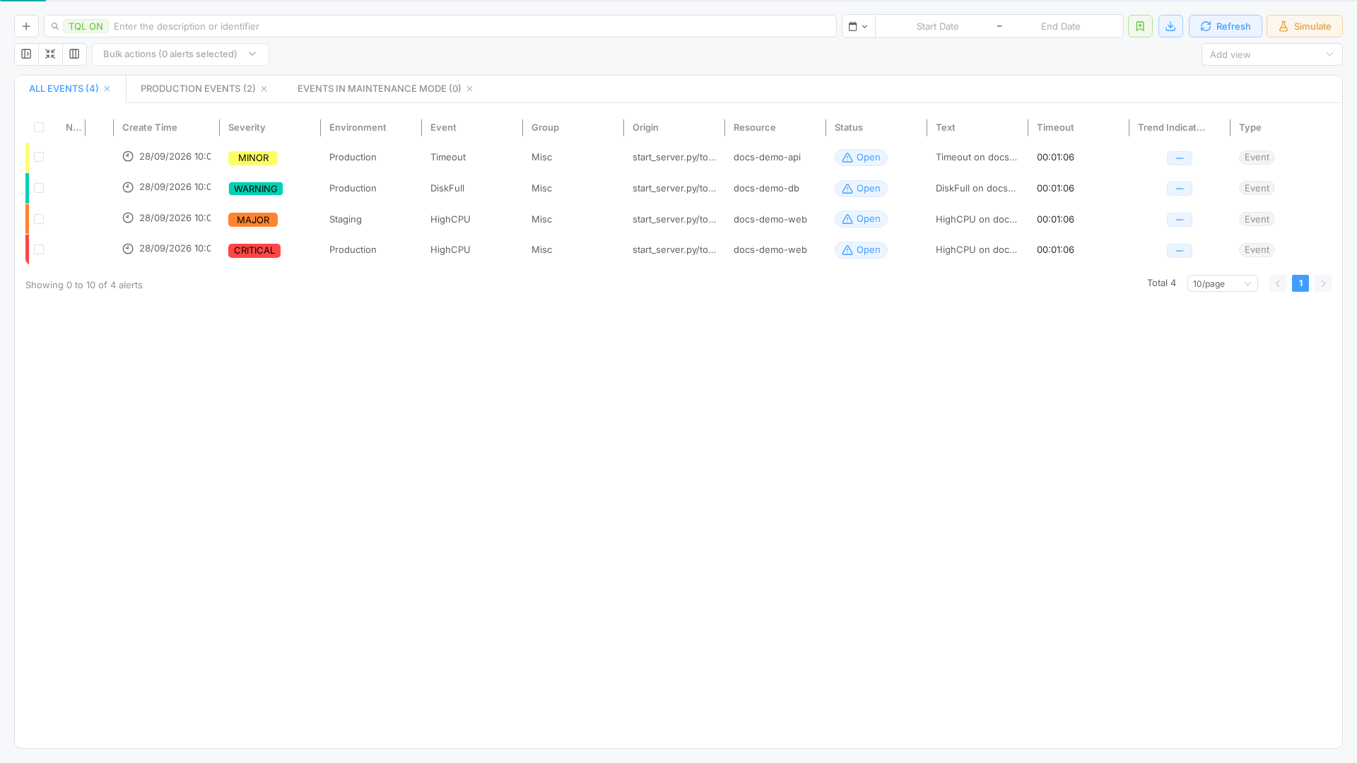Open the calendar date preset icon

858,26
